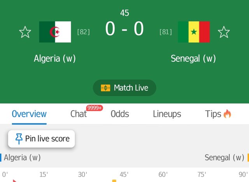Click the Senegal (w) team name in header
249x182 pixels.
[193, 59]
